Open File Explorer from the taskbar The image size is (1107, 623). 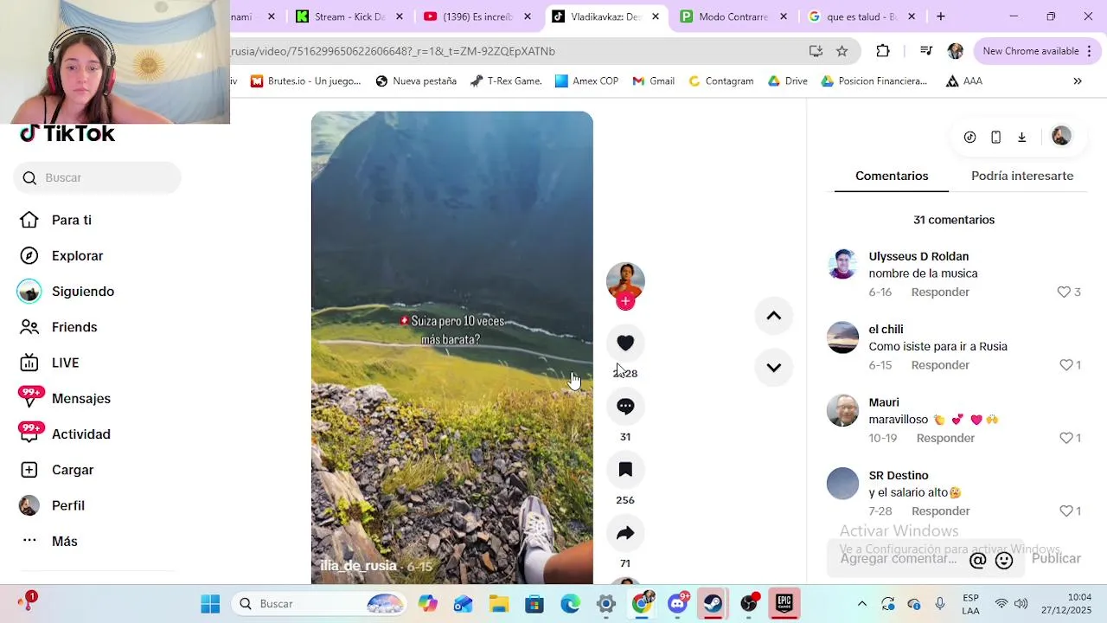click(499, 604)
